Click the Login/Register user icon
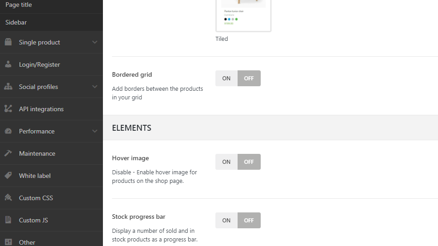Image resolution: width=438 pixels, height=246 pixels. pyautogui.click(x=8, y=64)
